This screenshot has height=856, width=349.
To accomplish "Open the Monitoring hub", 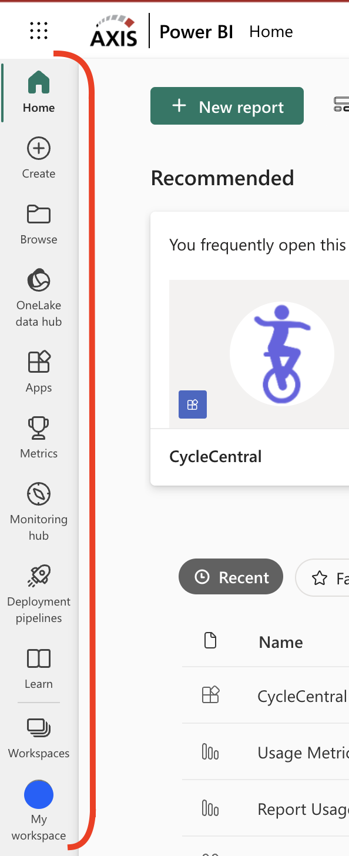I will (39, 494).
